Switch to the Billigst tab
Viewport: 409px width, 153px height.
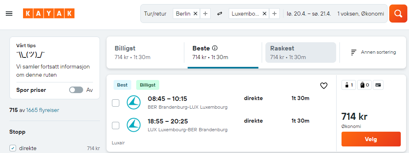pyautogui.click(x=145, y=53)
